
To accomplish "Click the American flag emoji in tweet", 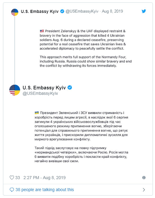I will coord(42,31).
